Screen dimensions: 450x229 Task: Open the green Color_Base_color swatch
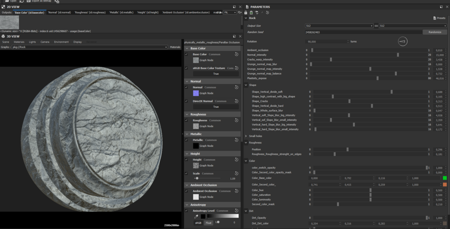445,178
